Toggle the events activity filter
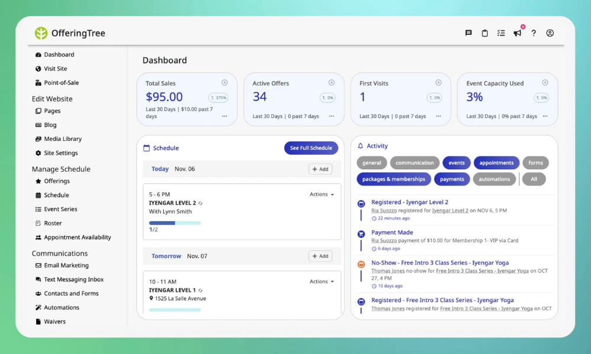This screenshot has width=591, height=354. [456, 163]
